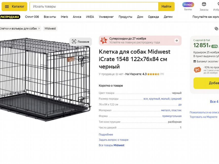Click Задать вопрос о товаре link

[114, 140]
